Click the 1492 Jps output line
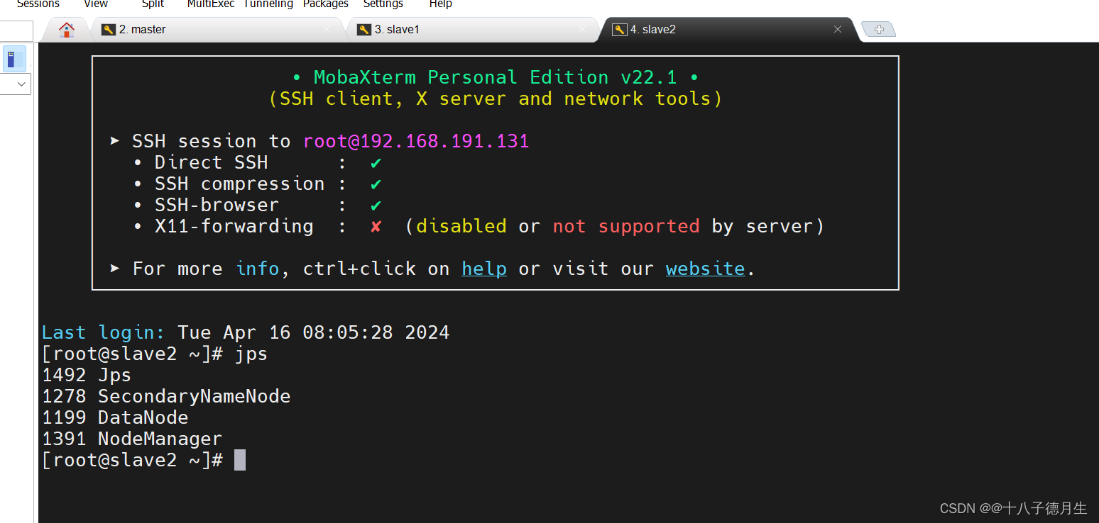The image size is (1099, 523). coord(87,375)
